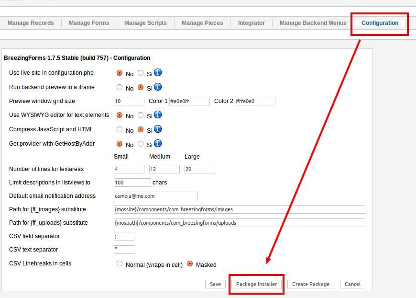Select Si for Use WYSIWYG editor

[141, 115]
